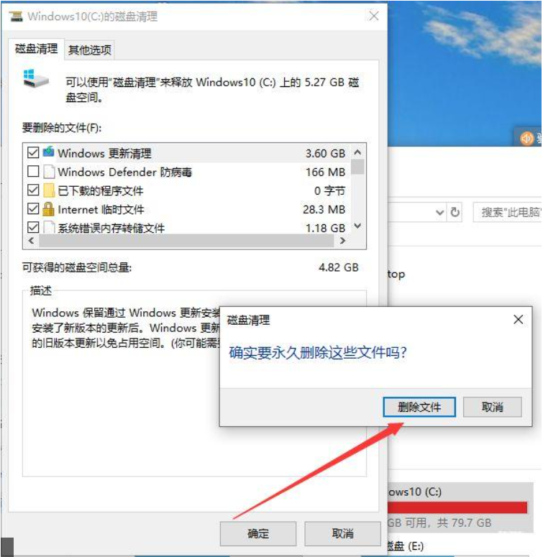Click the file list scroll right arrow
The width and height of the screenshot is (543, 557).
coord(342,241)
